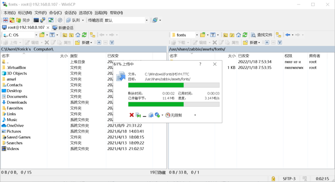Open the 新建会话 new session tab
Screen dimensions: 335x182
click(63, 28)
